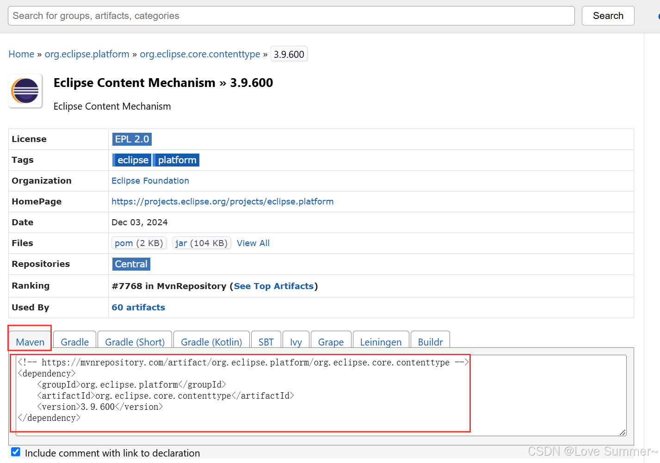Open See Top Artifacts link
This screenshot has width=660, height=463.
coord(274,286)
